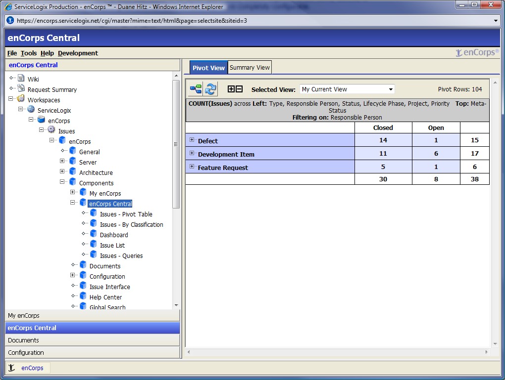Open the Configuration navigation panel
Viewport: 505px width, 380px height.
(93, 352)
